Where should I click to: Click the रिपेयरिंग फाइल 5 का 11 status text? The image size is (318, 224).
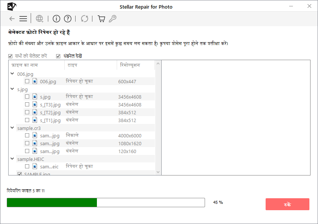click(x=26, y=191)
